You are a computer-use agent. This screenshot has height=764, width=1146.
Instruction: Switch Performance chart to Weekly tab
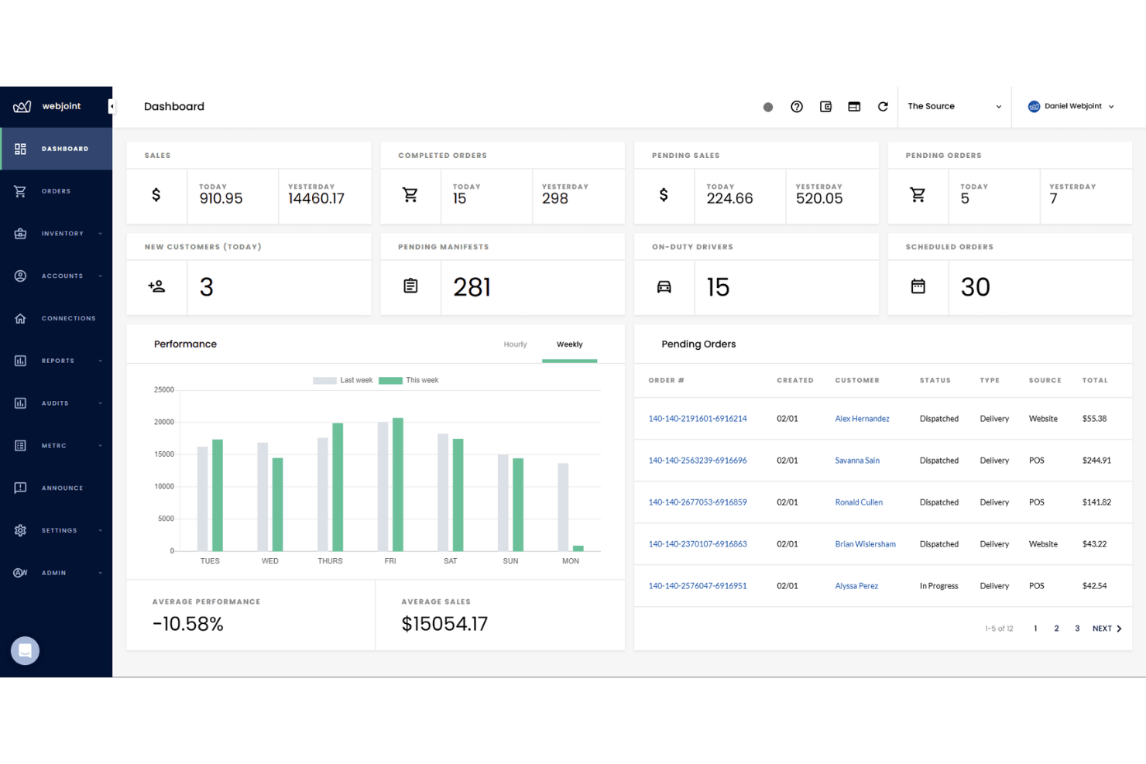(x=570, y=344)
